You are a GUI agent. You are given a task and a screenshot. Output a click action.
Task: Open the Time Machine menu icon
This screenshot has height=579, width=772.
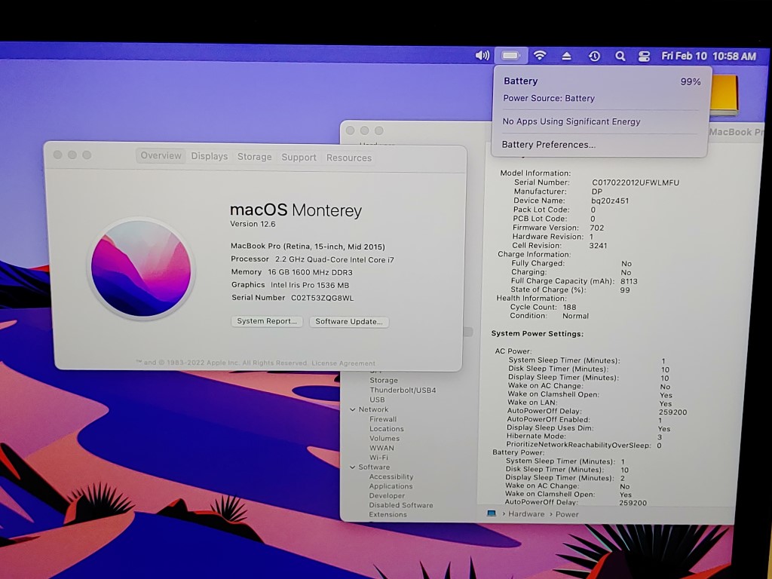pos(594,56)
